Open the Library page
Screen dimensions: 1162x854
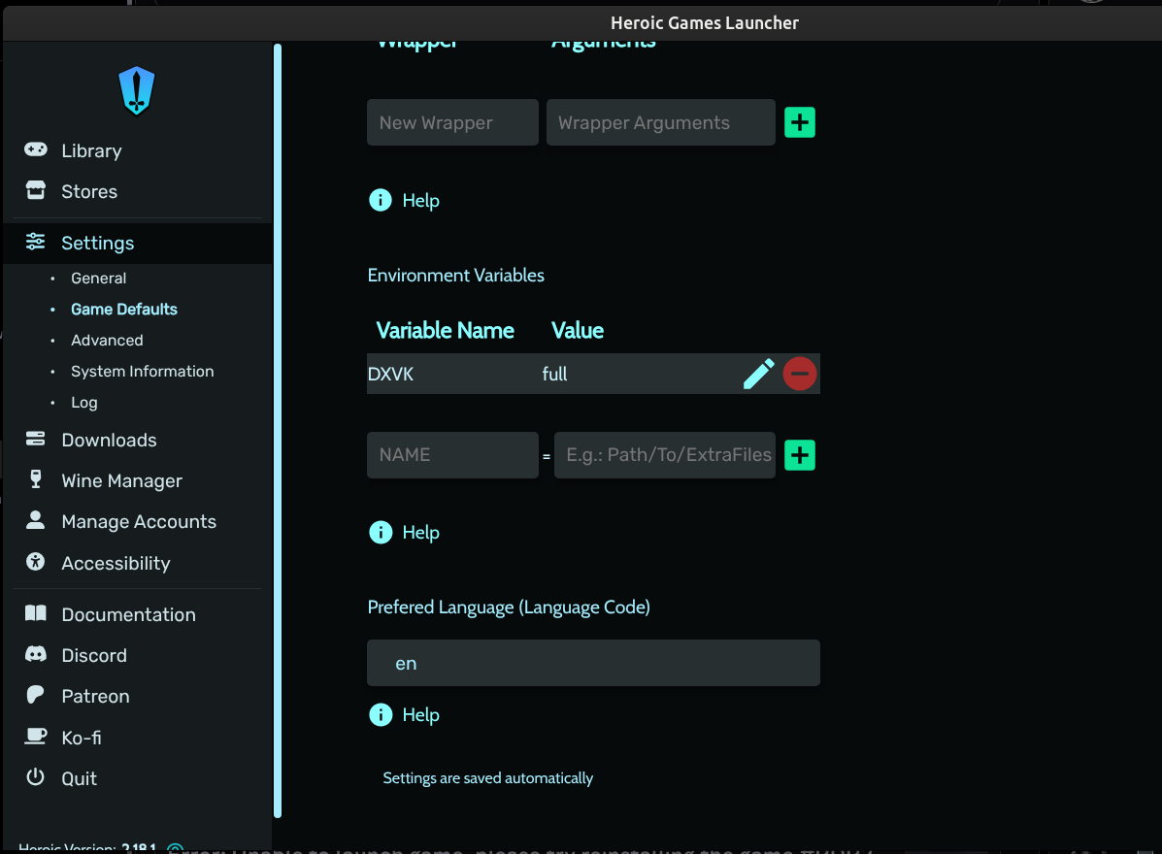pyautogui.click(x=91, y=150)
